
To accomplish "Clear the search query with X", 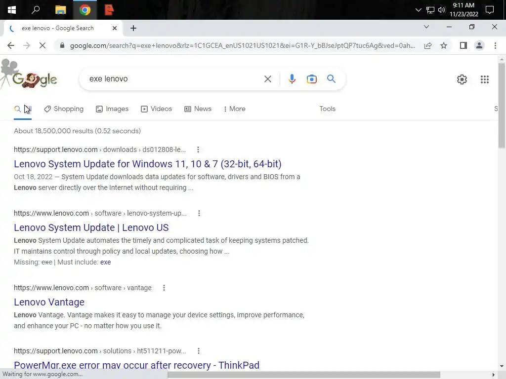I will pos(267,79).
